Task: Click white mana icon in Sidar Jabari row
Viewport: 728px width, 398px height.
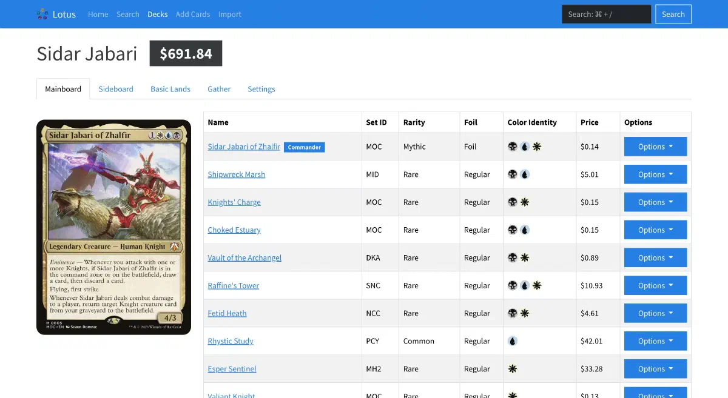Action: (537, 147)
